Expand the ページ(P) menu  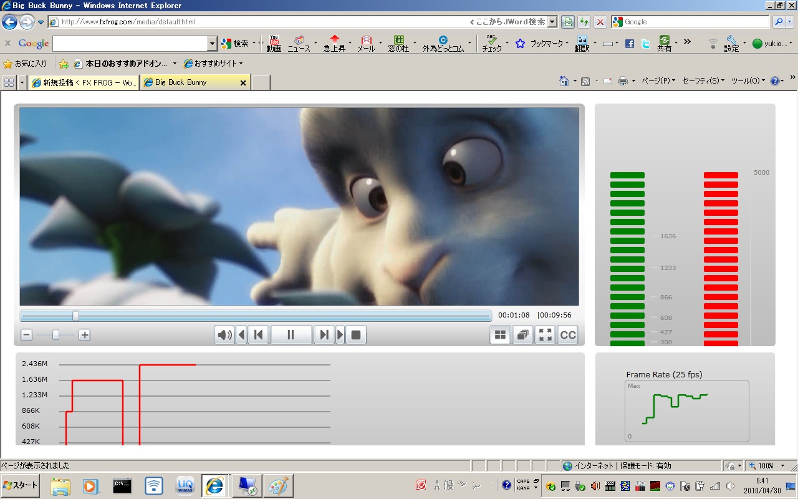click(658, 81)
